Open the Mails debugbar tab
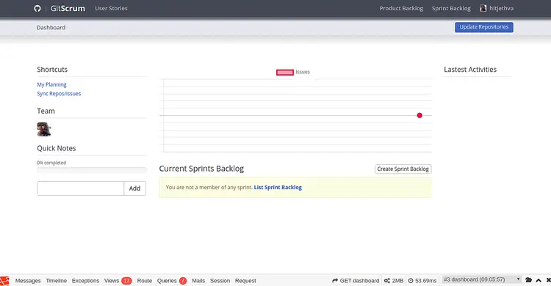Viewport: 551px width, 286px height. click(198, 281)
